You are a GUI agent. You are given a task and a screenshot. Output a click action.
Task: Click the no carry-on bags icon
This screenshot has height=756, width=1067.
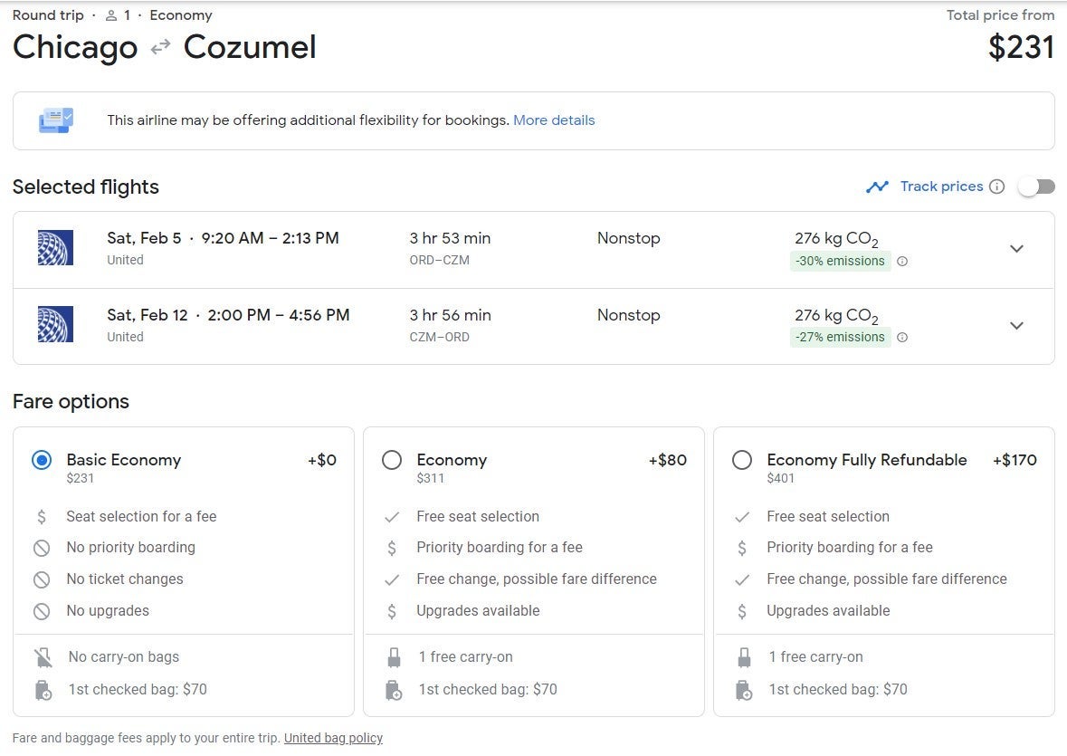pyautogui.click(x=43, y=657)
